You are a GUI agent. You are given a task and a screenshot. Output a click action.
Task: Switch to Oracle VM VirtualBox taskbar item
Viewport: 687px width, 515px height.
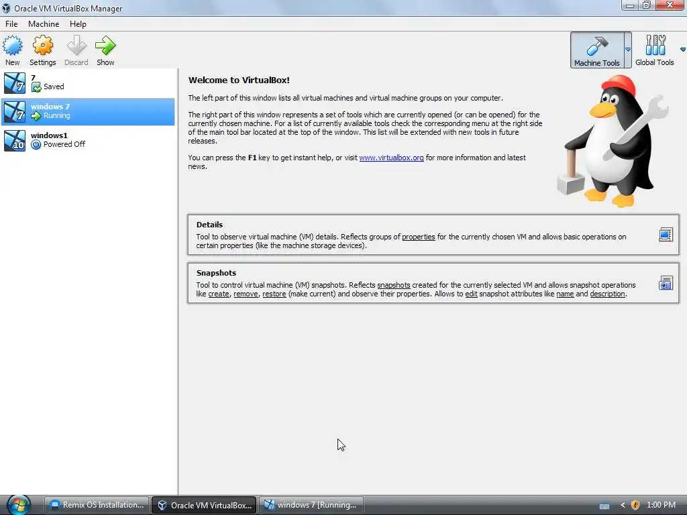(204, 505)
